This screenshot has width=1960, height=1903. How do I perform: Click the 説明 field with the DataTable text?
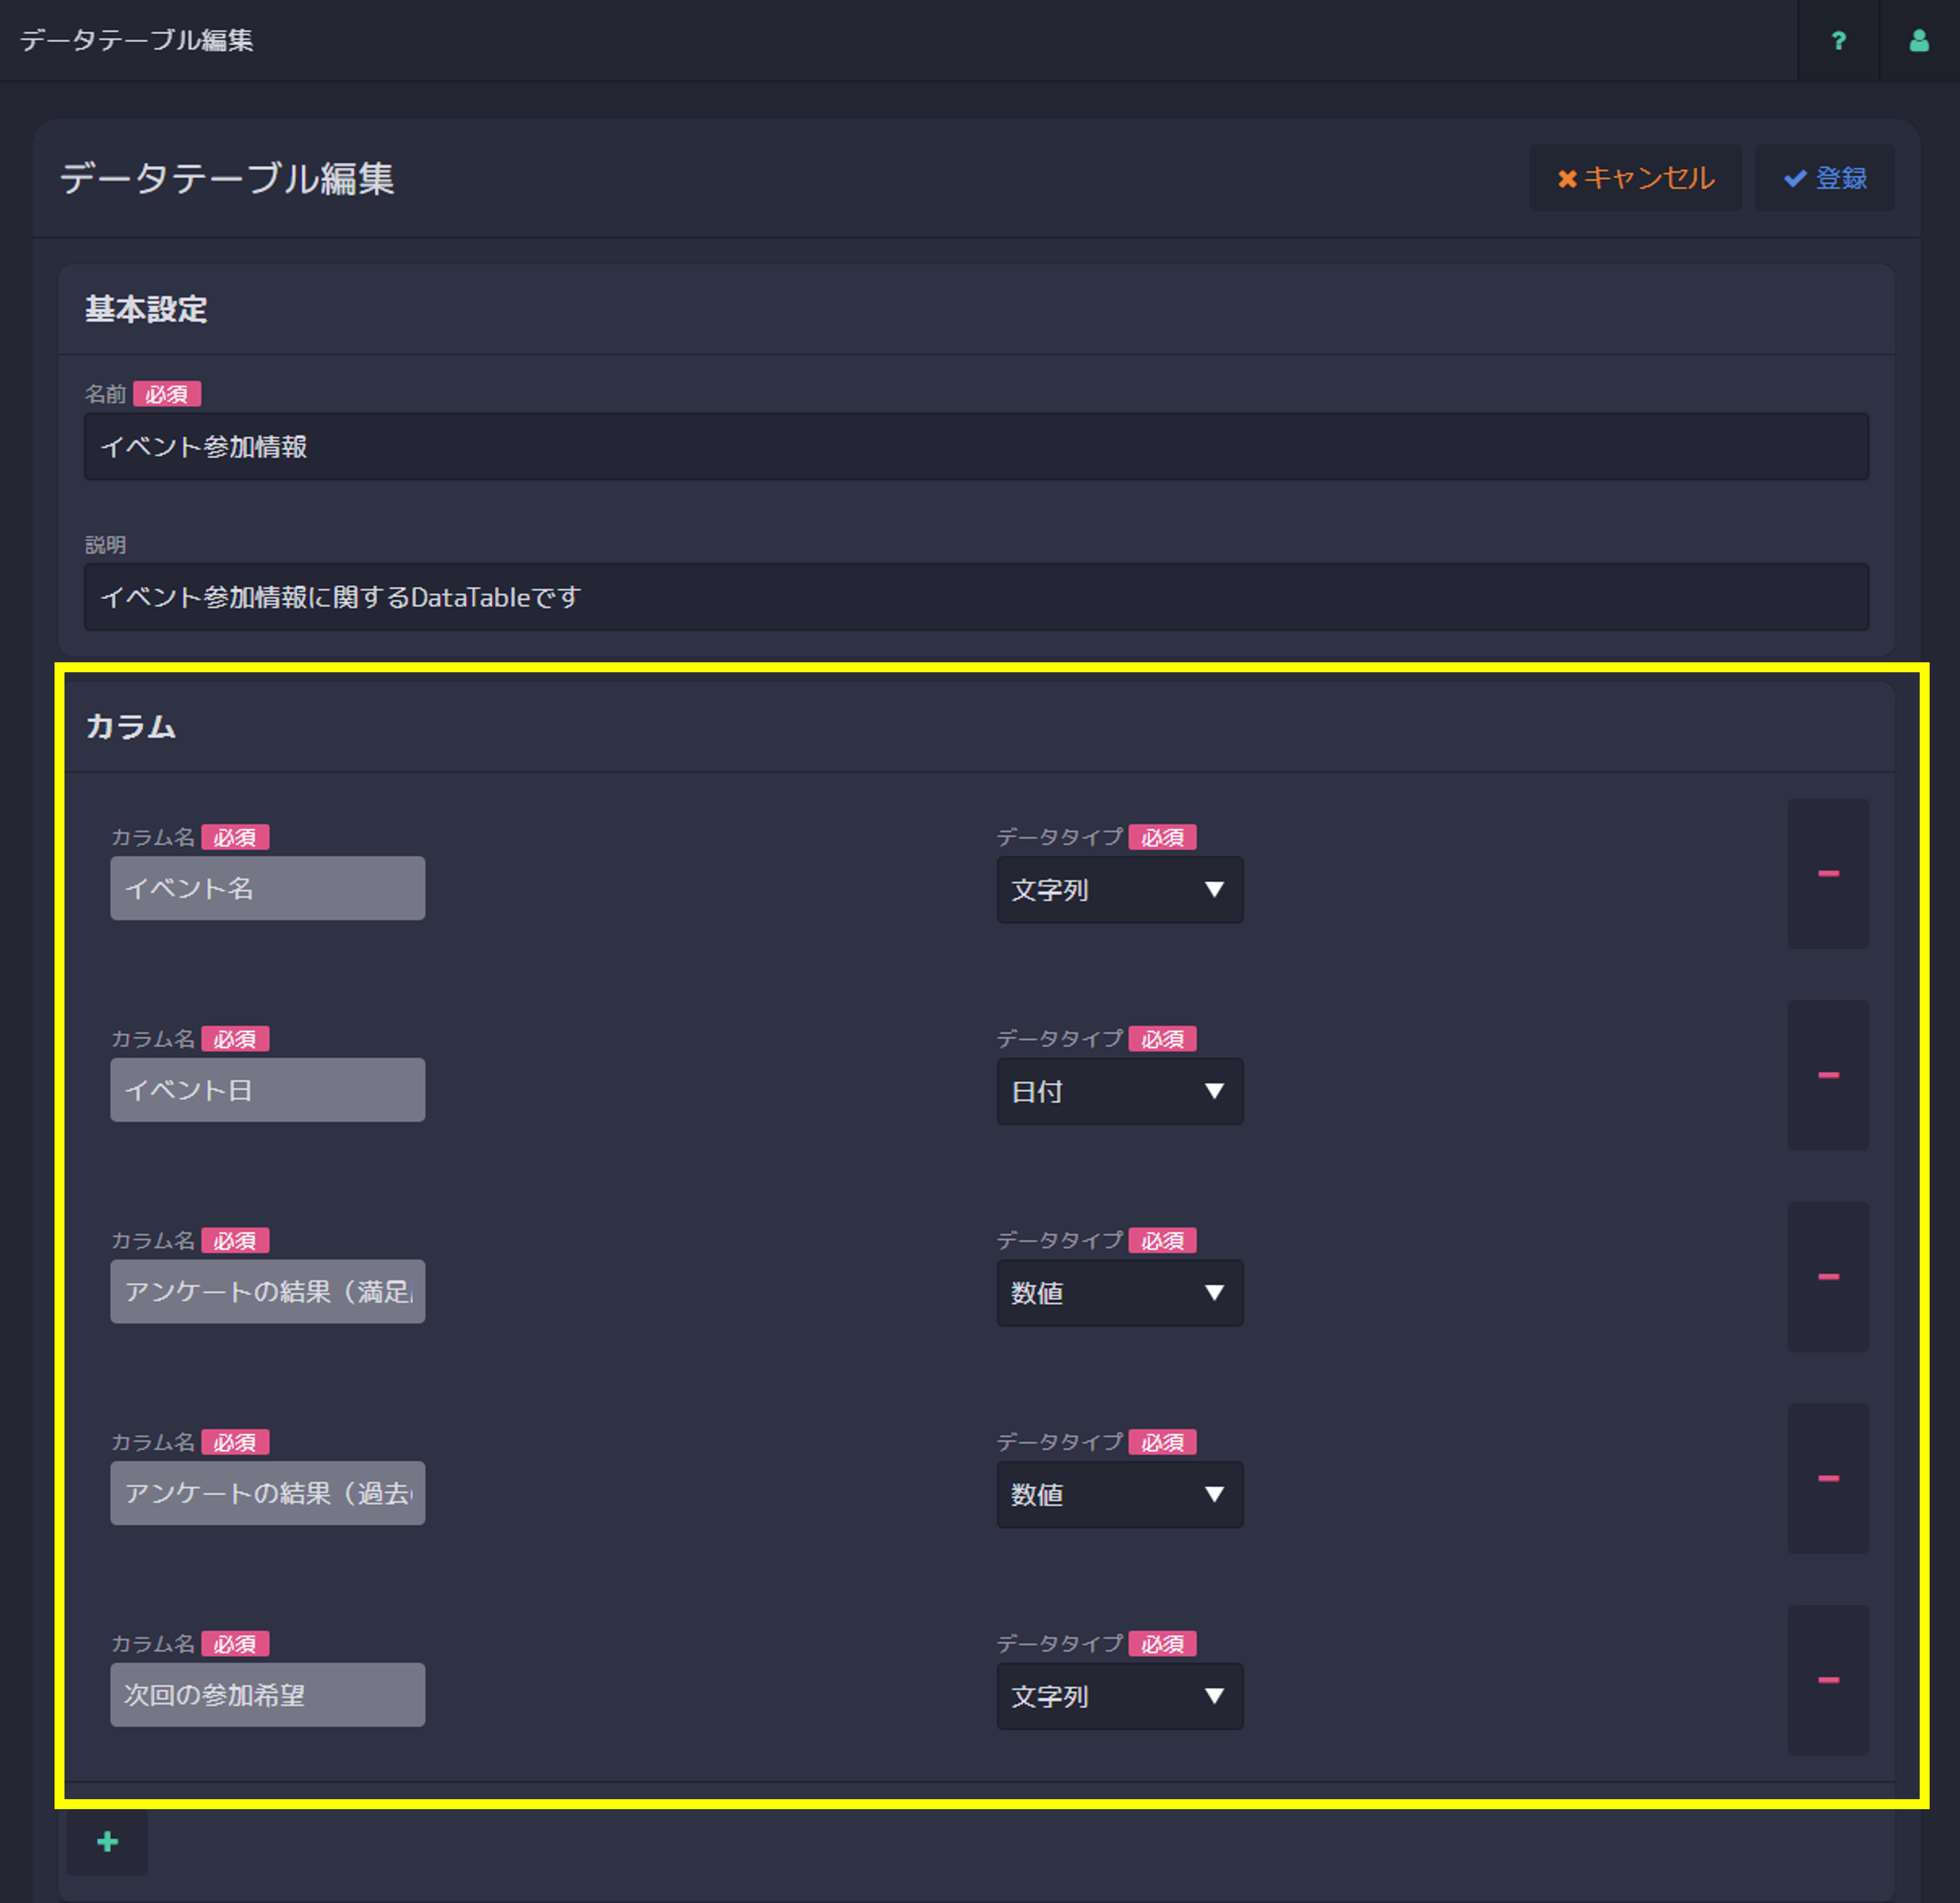pos(976,597)
